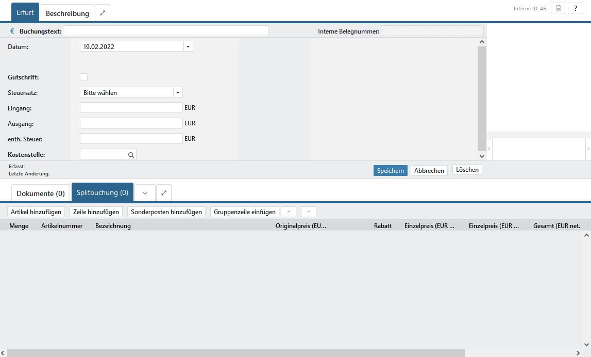The width and height of the screenshot is (591, 357).
Task: Click the Sonderposten hinzufügen button
Action: click(x=166, y=212)
